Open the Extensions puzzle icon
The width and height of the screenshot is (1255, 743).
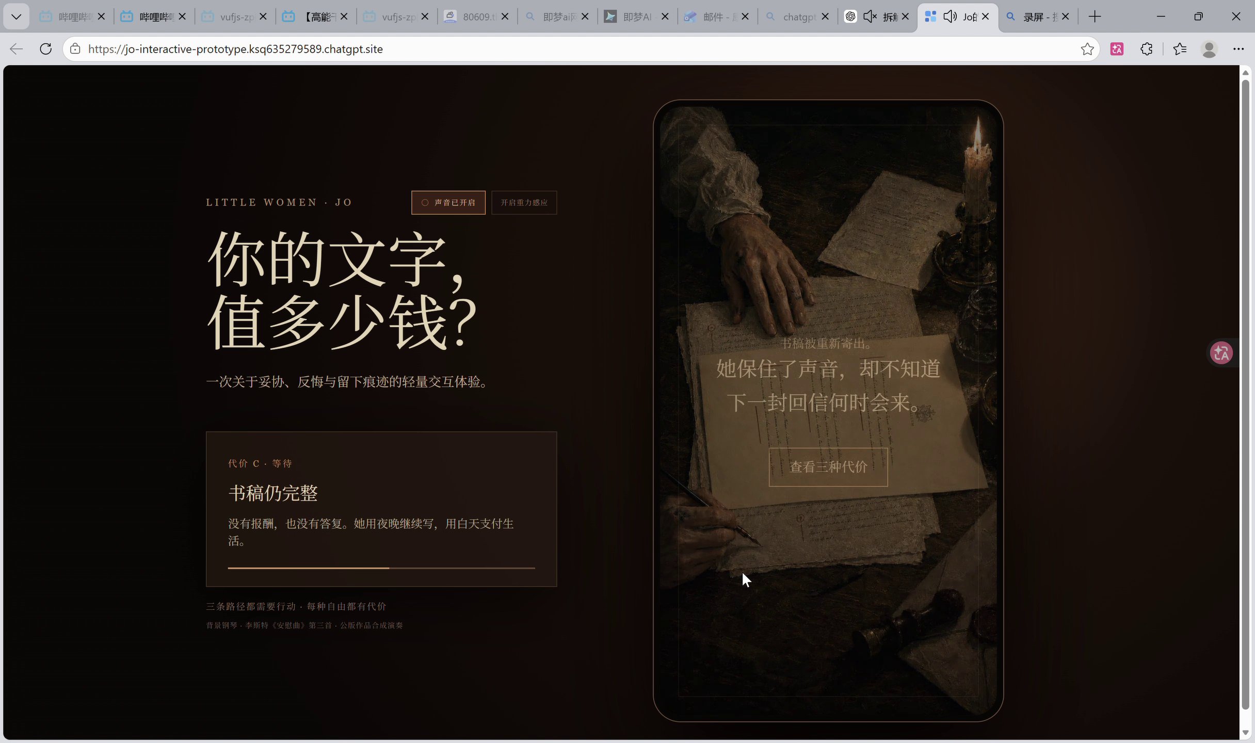1147,49
